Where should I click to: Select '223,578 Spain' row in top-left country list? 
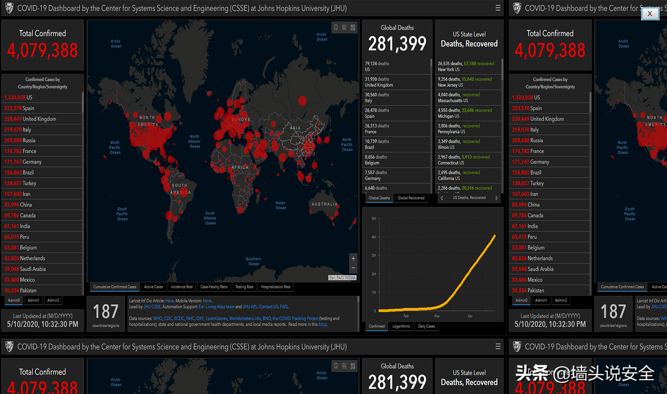pos(42,108)
